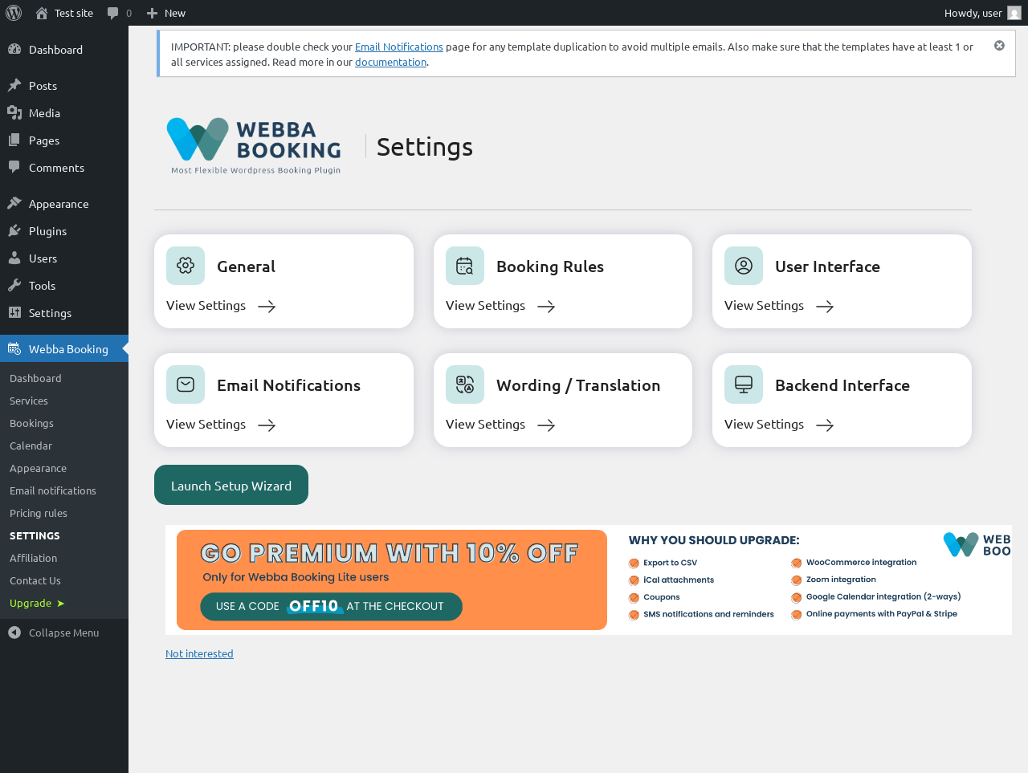Click the Pages icon in sidebar
Viewport: 1028px width, 773px height.
click(x=14, y=140)
